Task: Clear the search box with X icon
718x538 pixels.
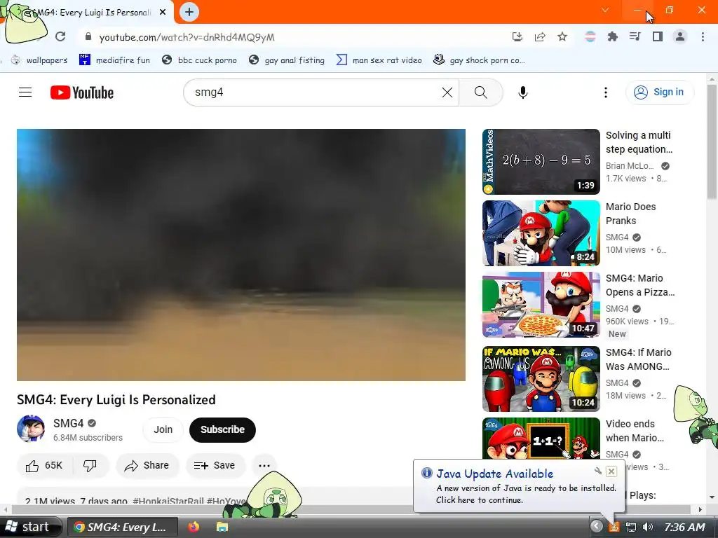Action: [447, 92]
